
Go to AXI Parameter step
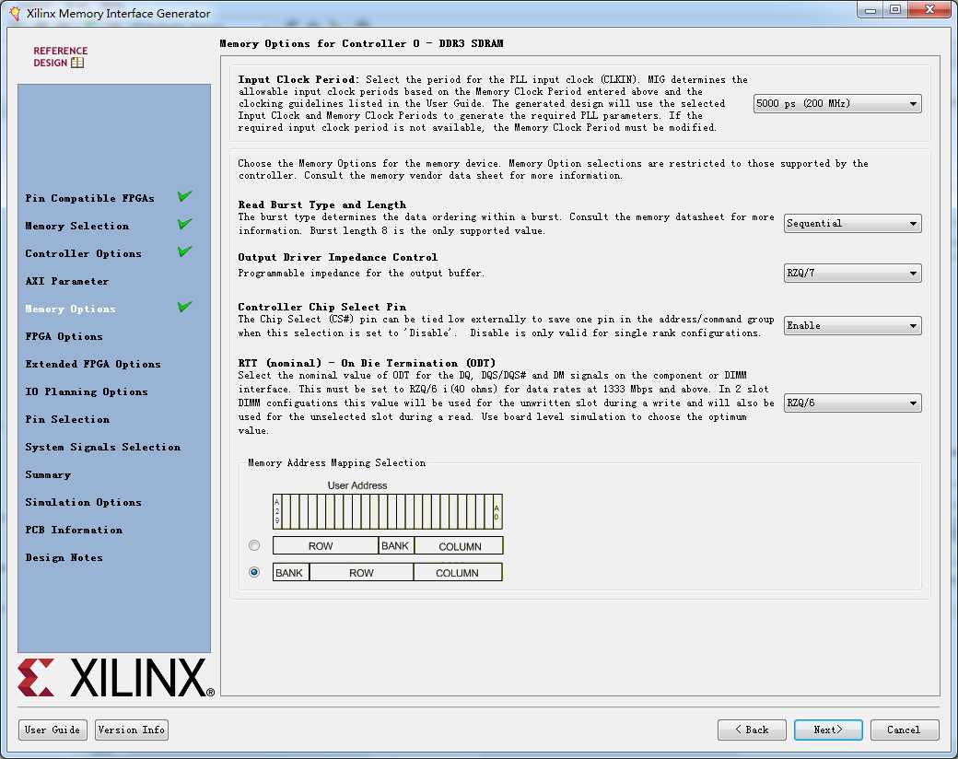click(67, 281)
